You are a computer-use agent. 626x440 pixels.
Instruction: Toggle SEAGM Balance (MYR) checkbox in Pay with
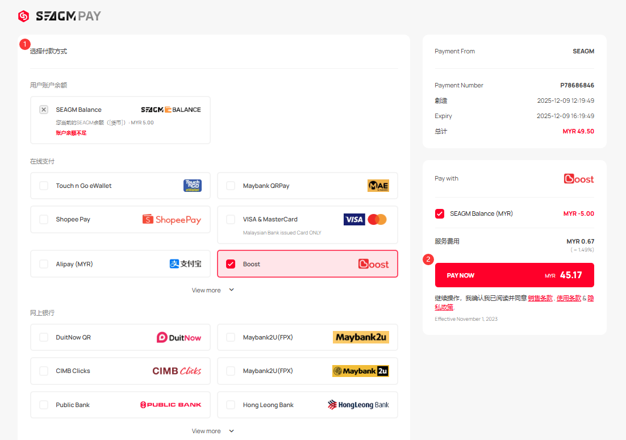point(440,213)
